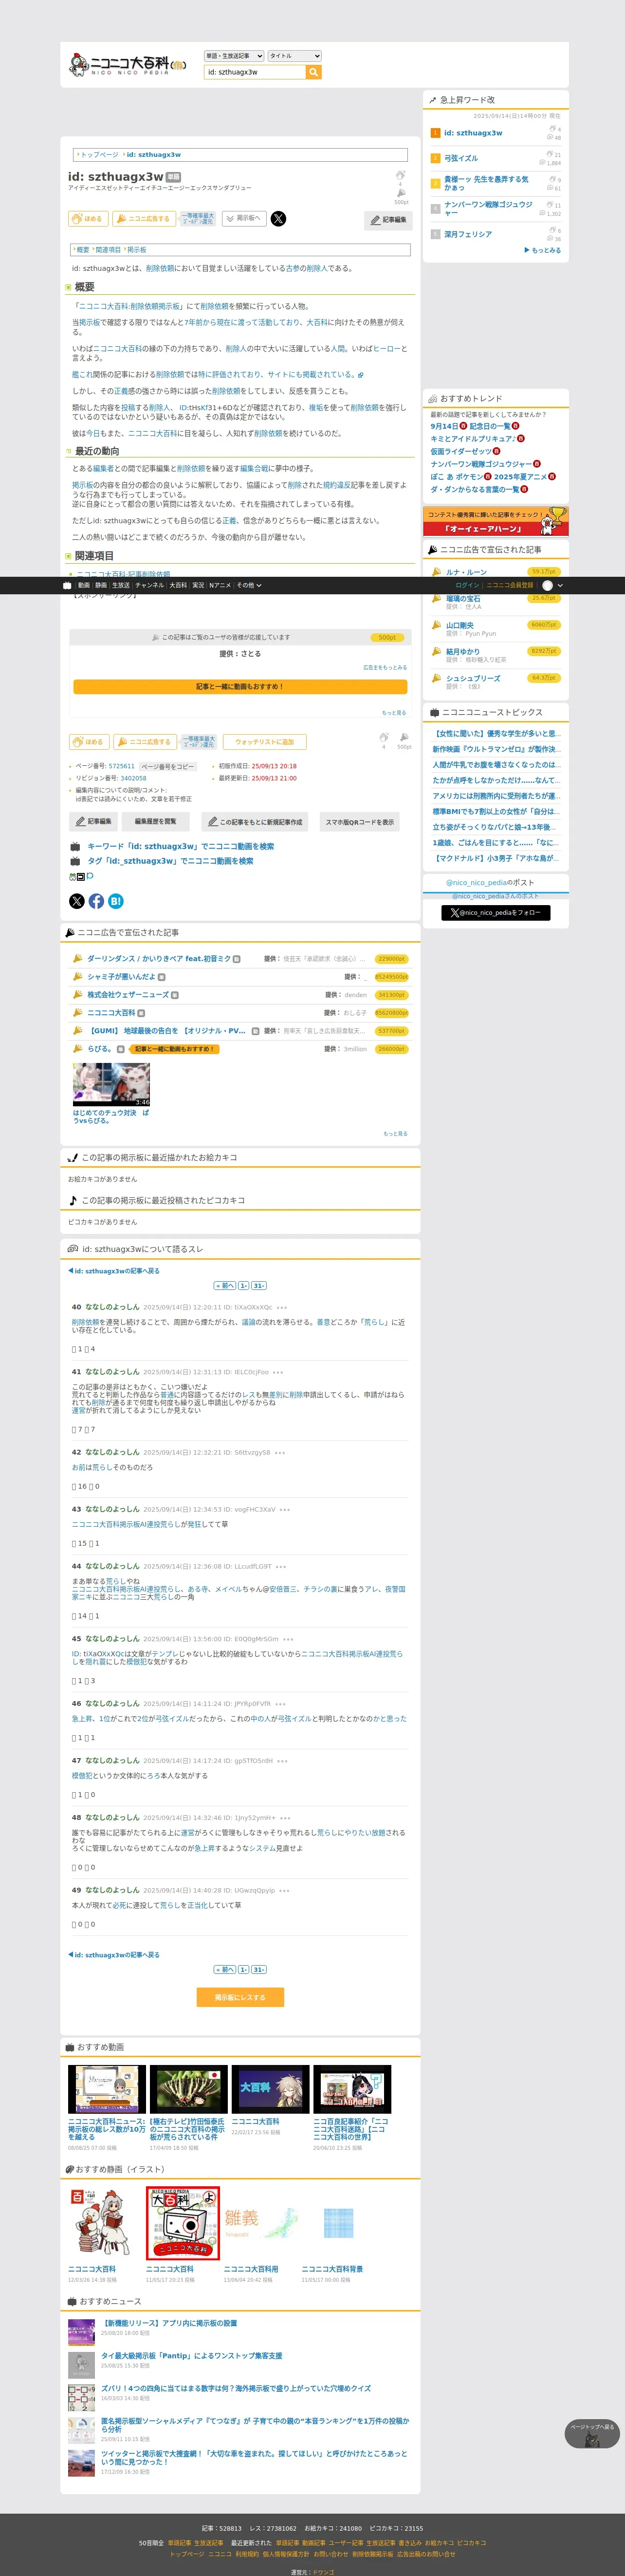Open the first ニコニコ大百科ニュース recommended video thumbnail

point(107,2090)
